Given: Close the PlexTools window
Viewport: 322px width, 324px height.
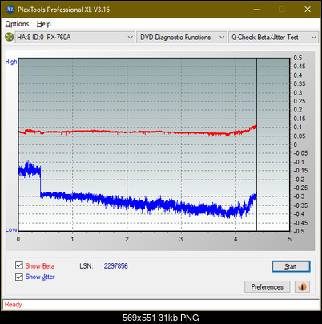Looking at the screenshot, I should coord(308,10).
